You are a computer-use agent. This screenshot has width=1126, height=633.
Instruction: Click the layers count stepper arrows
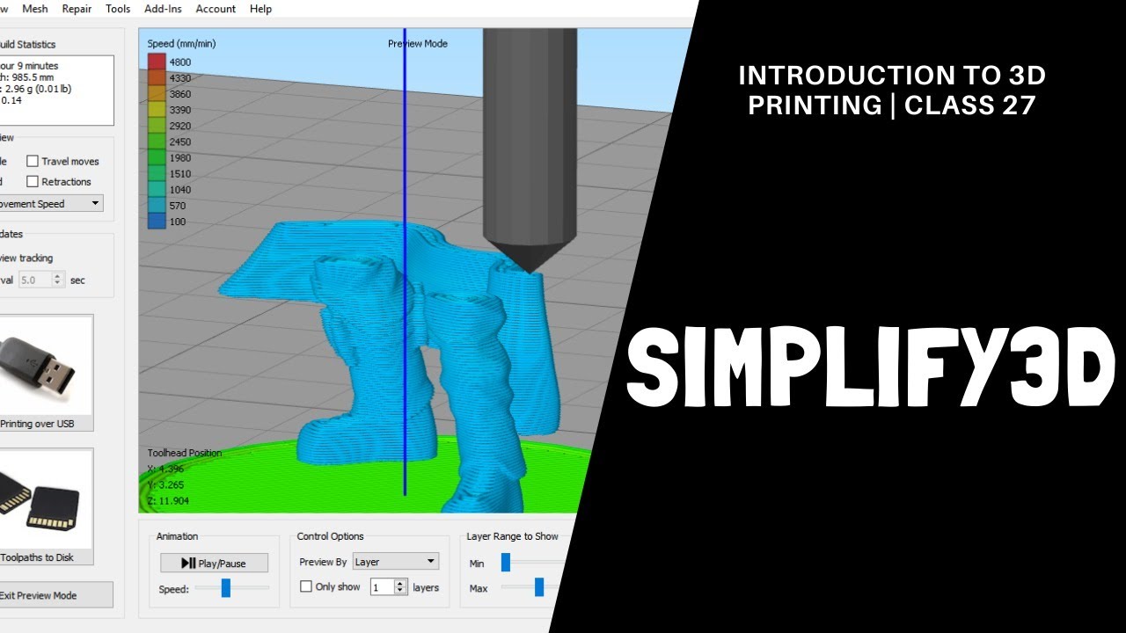pyautogui.click(x=401, y=587)
